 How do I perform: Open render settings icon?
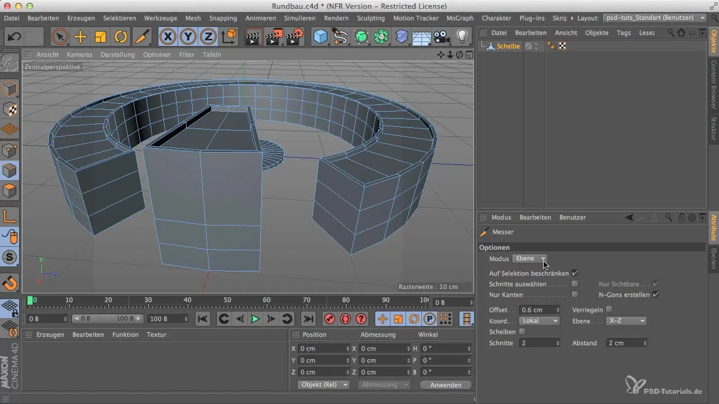pos(295,37)
